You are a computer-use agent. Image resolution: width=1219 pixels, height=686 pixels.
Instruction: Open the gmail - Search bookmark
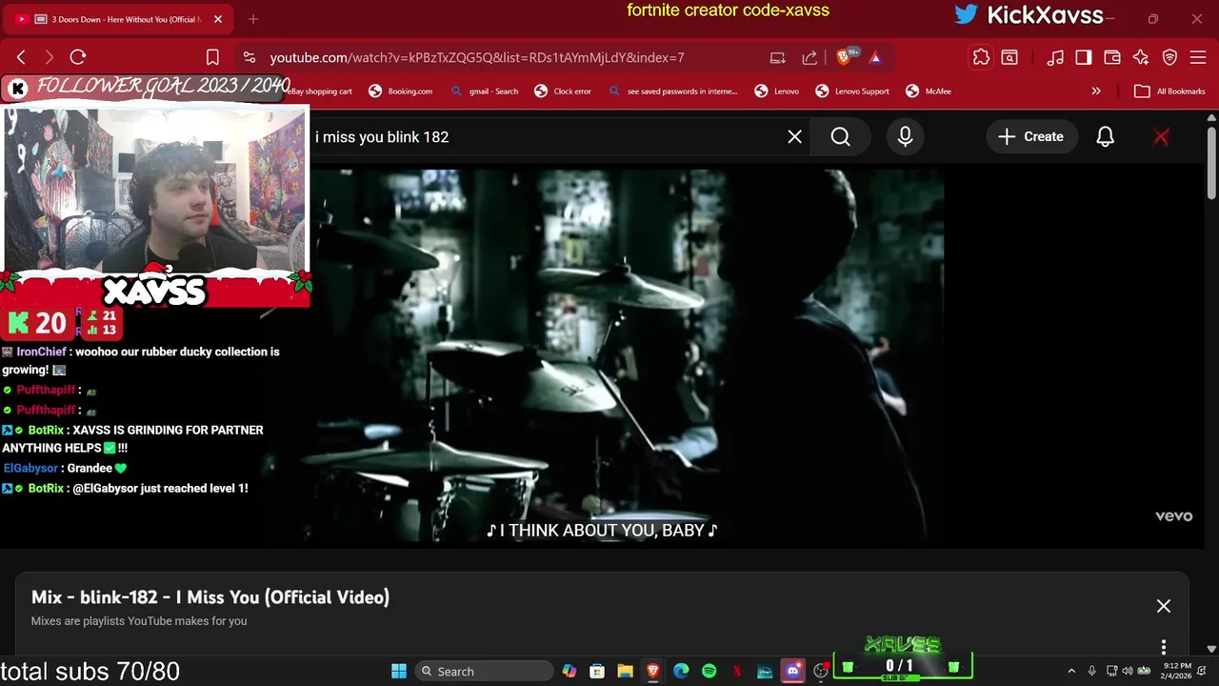click(x=484, y=91)
